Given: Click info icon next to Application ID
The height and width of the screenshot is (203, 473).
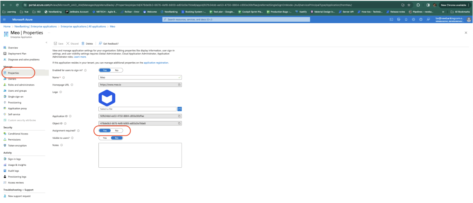Looking at the screenshot, I should pyautogui.click(x=70, y=116).
